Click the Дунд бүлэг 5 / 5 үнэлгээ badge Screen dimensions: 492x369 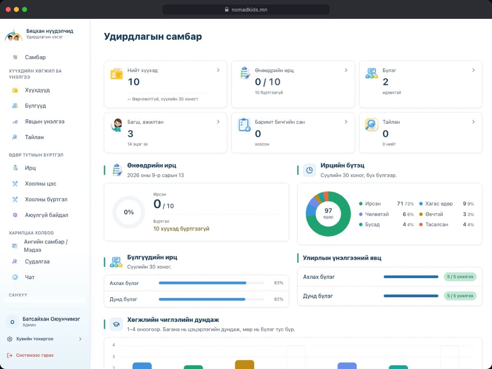click(460, 296)
